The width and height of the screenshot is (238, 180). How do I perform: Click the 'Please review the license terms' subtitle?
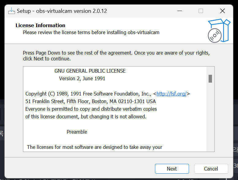point(91,33)
